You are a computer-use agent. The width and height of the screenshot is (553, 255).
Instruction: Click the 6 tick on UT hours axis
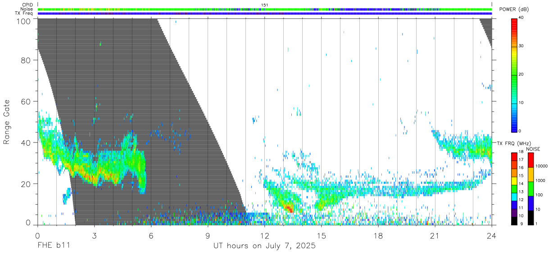[x=151, y=235]
